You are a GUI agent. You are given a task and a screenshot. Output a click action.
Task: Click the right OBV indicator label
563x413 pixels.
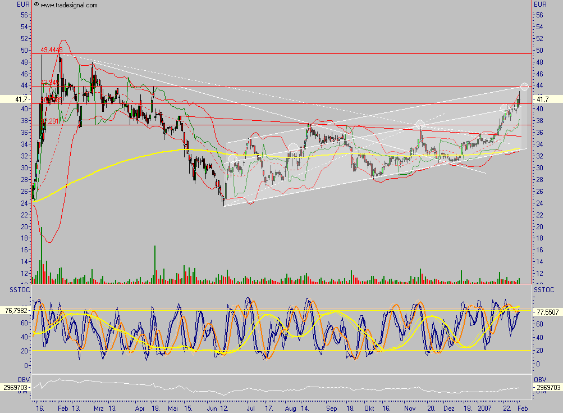[x=540, y=380]
